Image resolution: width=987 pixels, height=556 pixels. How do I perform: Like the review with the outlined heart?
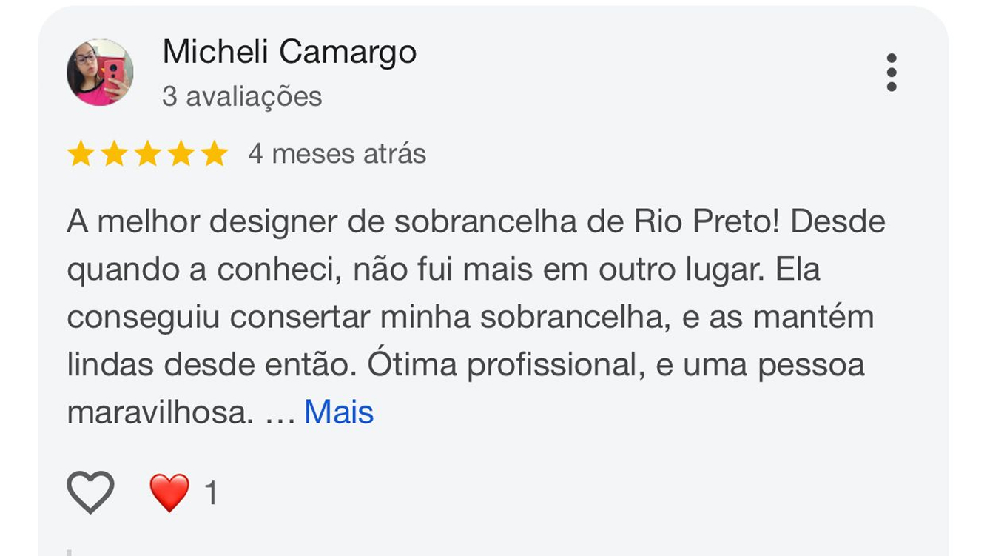tap(90, 492)
